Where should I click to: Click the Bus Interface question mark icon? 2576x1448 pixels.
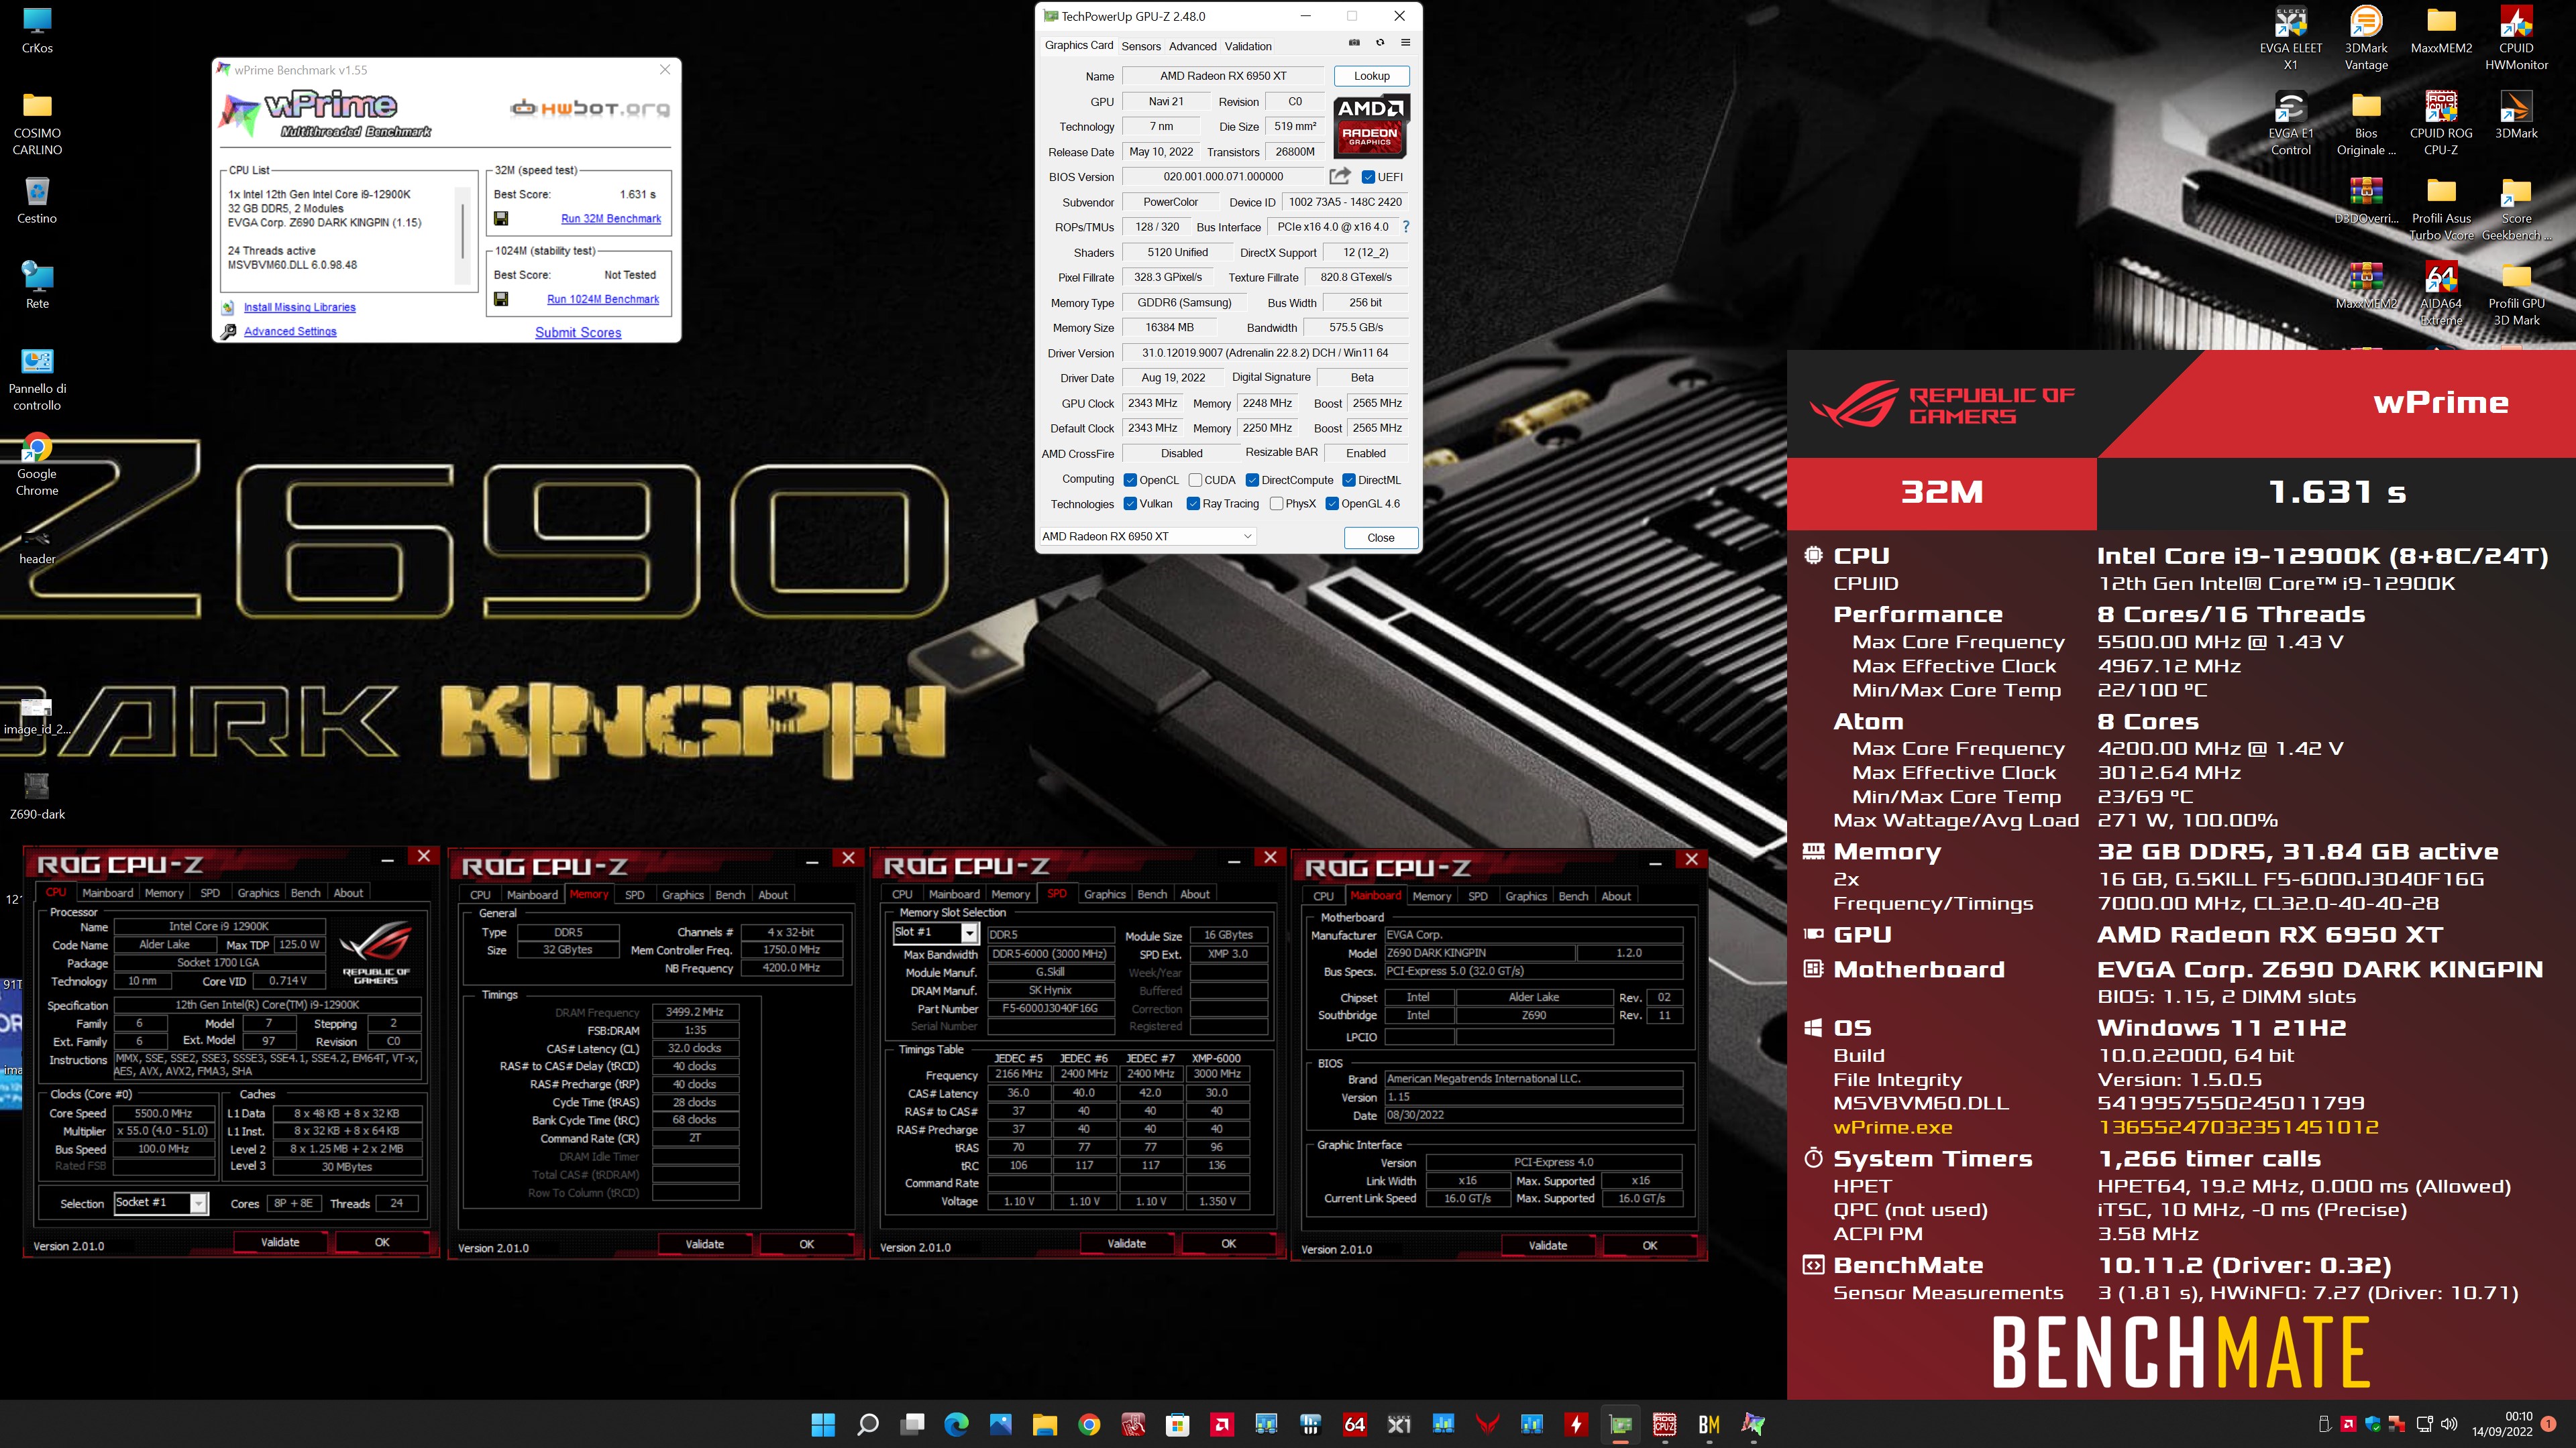1405,227
